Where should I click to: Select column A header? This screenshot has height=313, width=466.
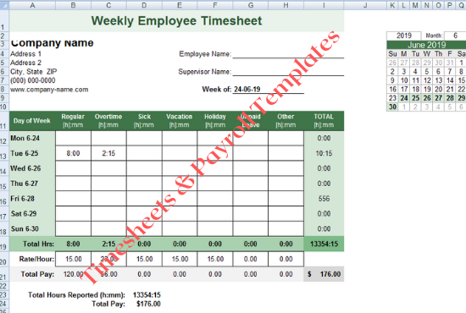[32, 5]
